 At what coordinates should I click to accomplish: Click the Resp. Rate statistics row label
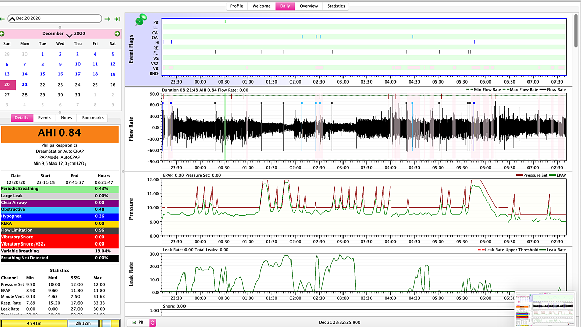click(11, 303)
